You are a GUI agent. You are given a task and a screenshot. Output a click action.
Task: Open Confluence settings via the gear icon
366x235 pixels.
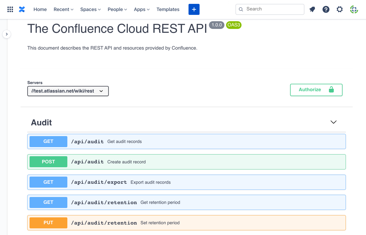click(340, 9)
